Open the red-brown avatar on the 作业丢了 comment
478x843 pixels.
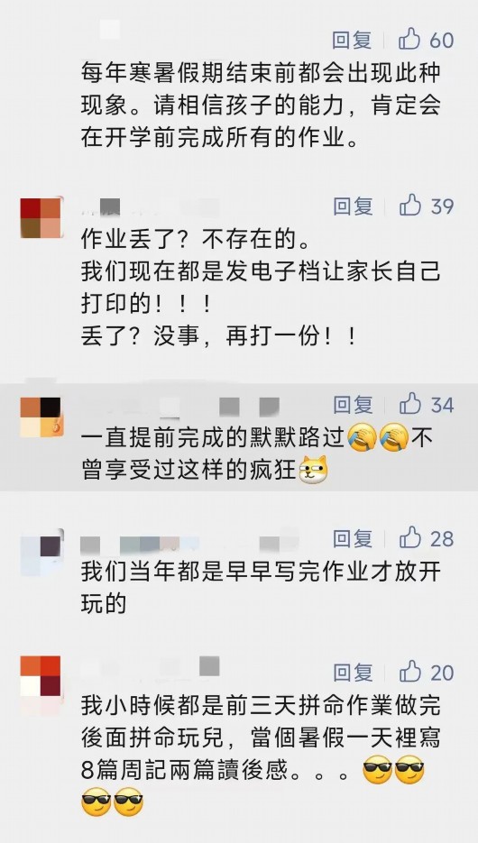tap(41, 218)
